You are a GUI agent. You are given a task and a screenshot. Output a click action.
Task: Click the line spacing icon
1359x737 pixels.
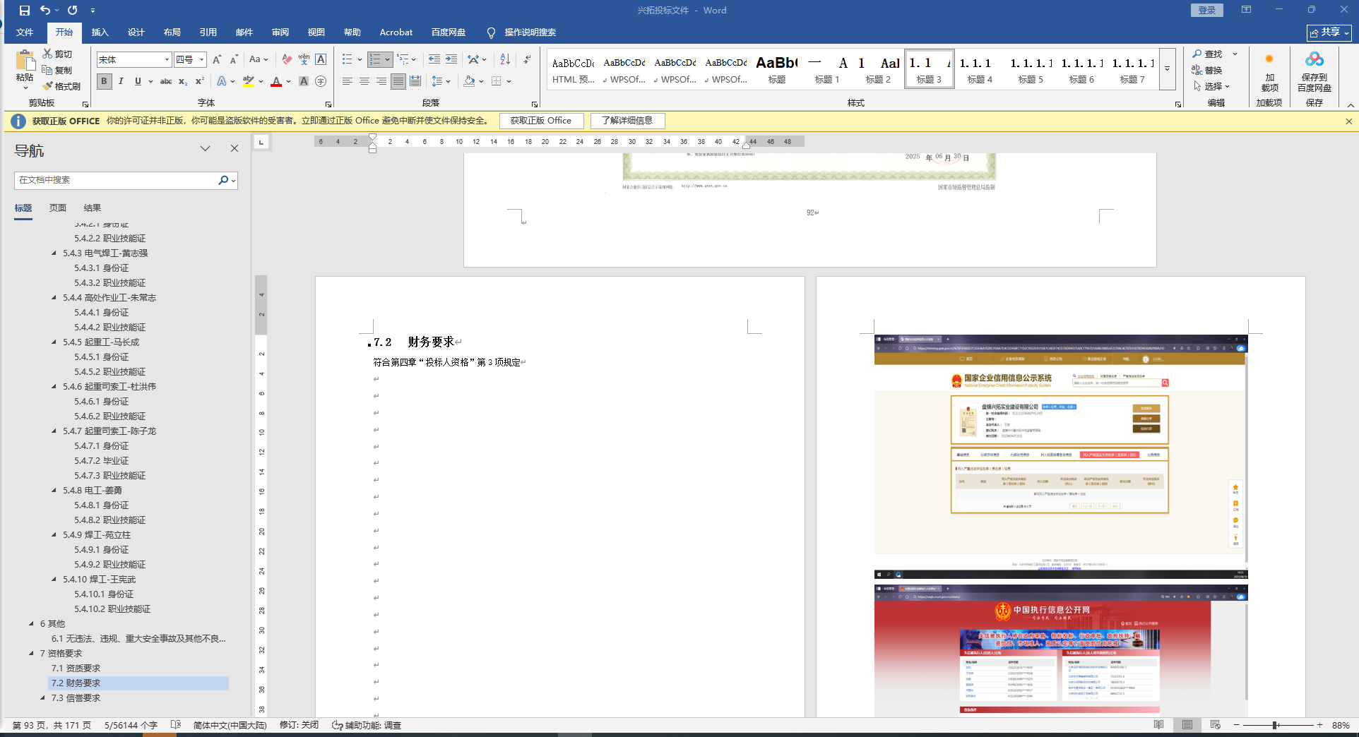point(437,81)
